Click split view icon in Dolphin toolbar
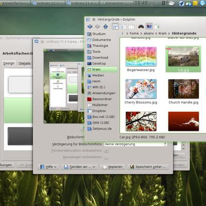The image size is (206, 206). pyautogui.click(x=157, y=27)
